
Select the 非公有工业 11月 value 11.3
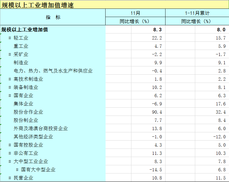(x=157, y=153)
